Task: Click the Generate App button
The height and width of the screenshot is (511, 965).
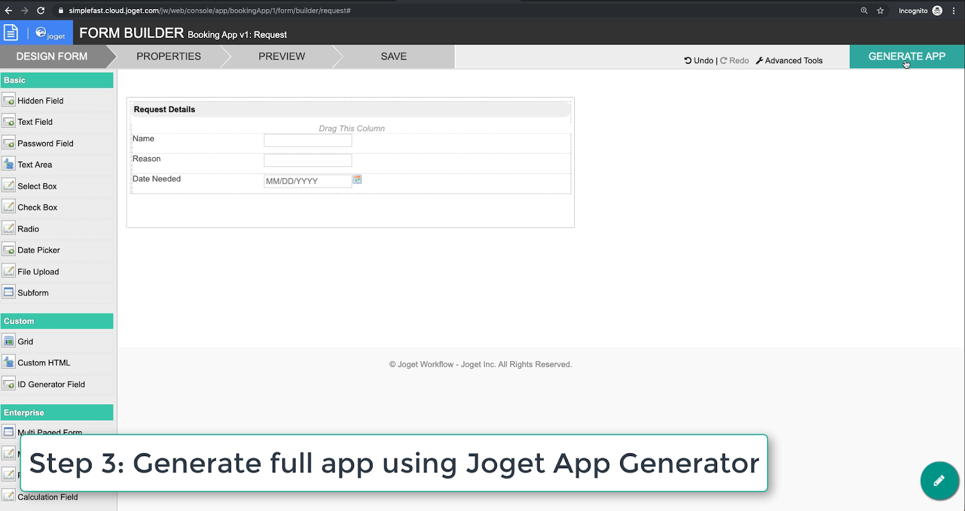Action: [x=906, y=56]
